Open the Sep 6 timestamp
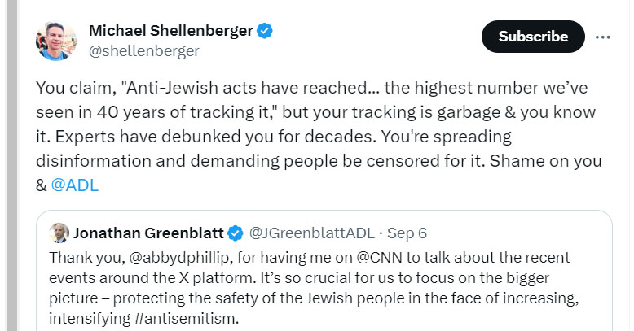Screen dimensions: 634x331 click(407, 233)
